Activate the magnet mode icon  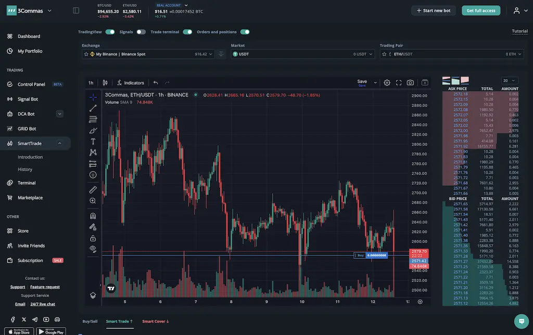pyautogui.click(x=93, y=215)
